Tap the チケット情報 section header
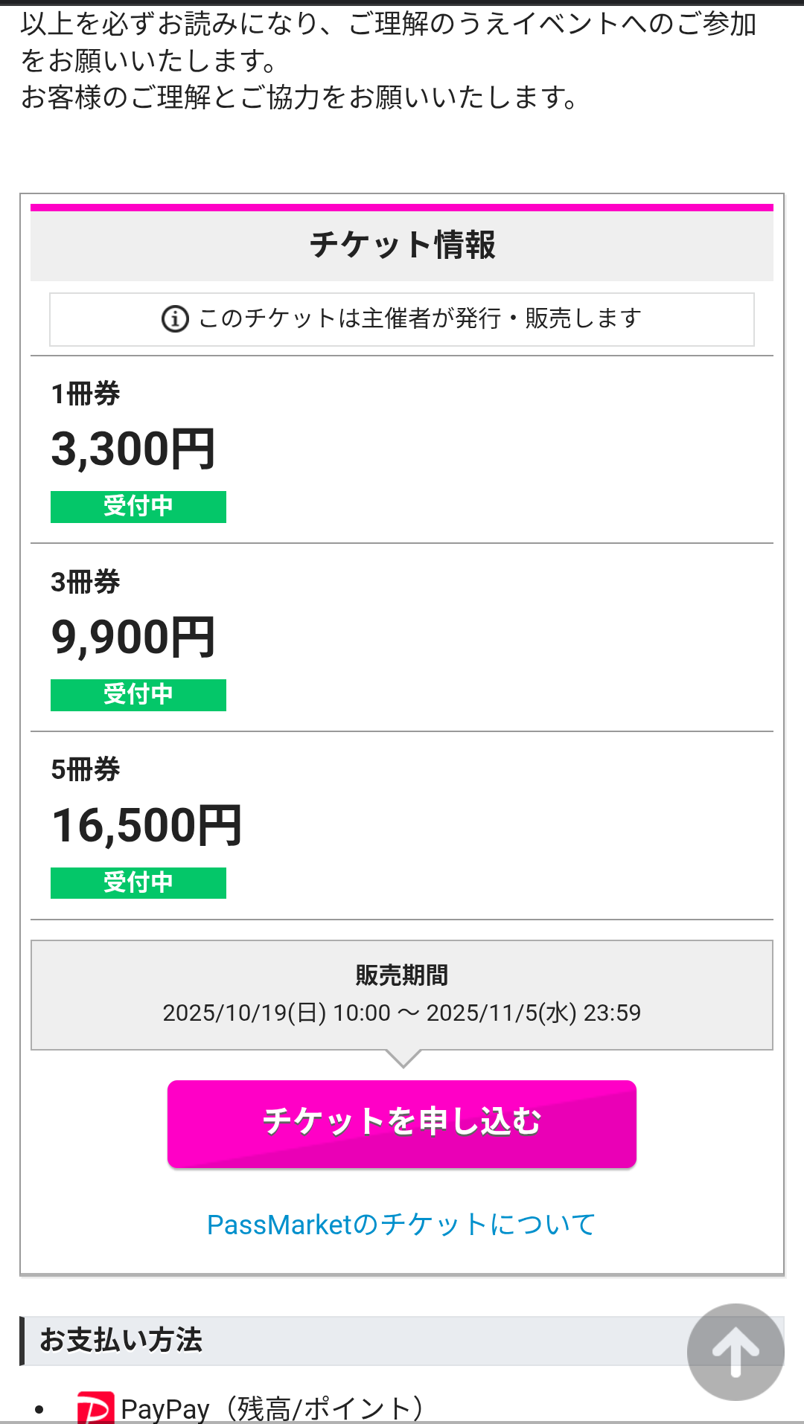Viewport: 804px width, 1424px height. [402, 245]
